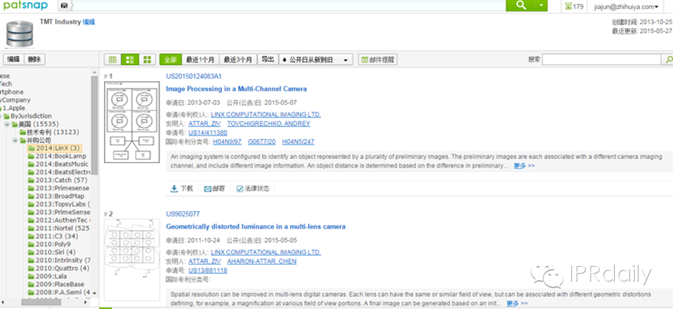The image size is (673, 309).
Task: Click the down arrow of the tree scrollbar
Action: tap(94, 293)
